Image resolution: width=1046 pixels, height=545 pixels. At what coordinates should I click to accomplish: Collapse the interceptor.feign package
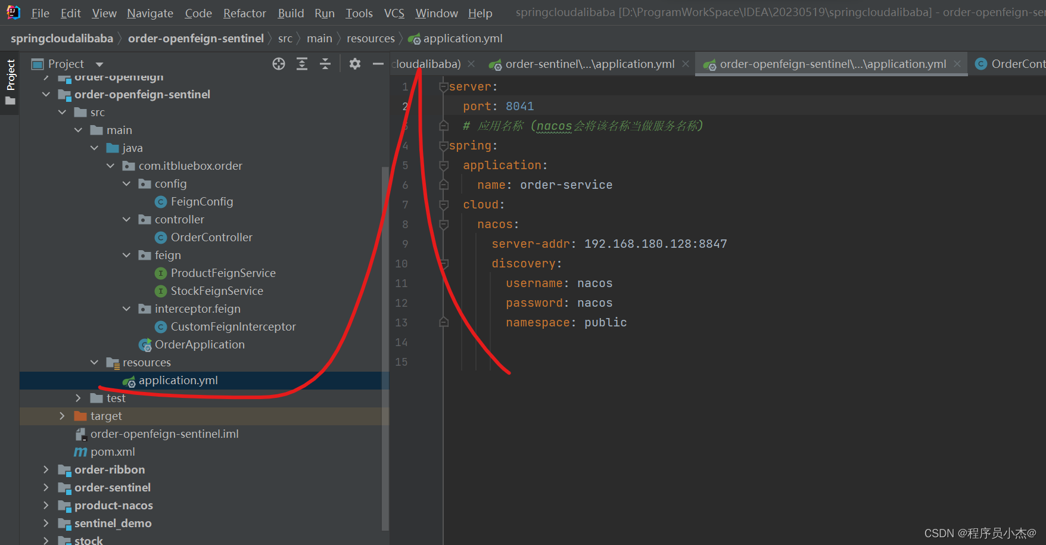coord(126,309)
